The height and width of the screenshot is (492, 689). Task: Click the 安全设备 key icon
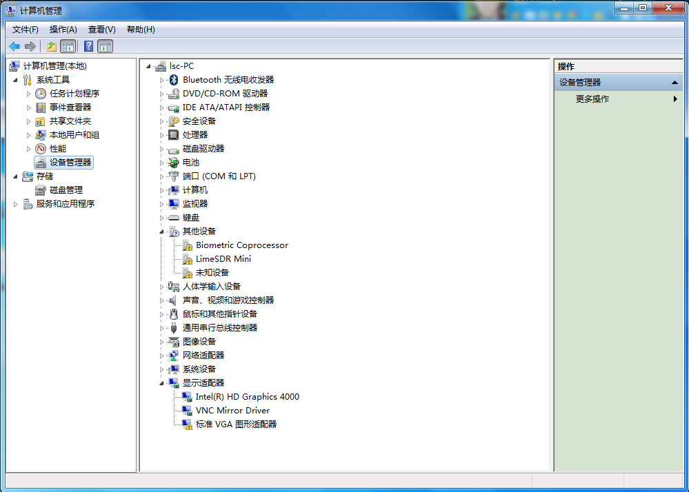point(174,121)
